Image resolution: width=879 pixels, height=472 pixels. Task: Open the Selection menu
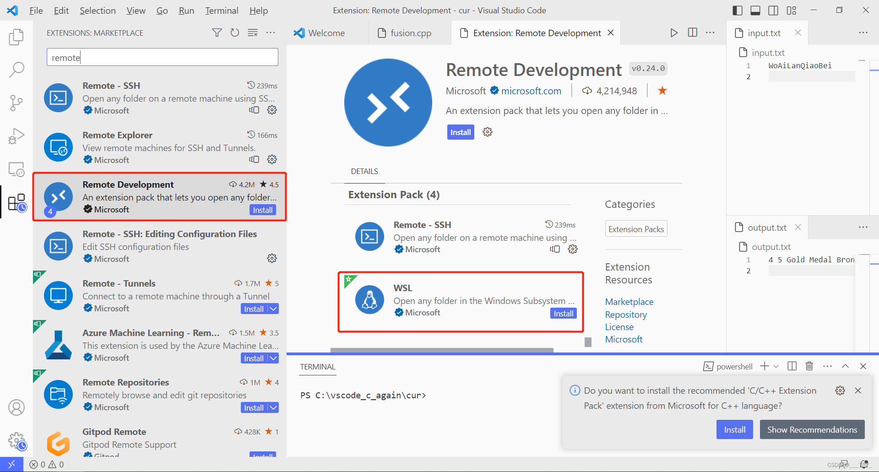point(98,10)
